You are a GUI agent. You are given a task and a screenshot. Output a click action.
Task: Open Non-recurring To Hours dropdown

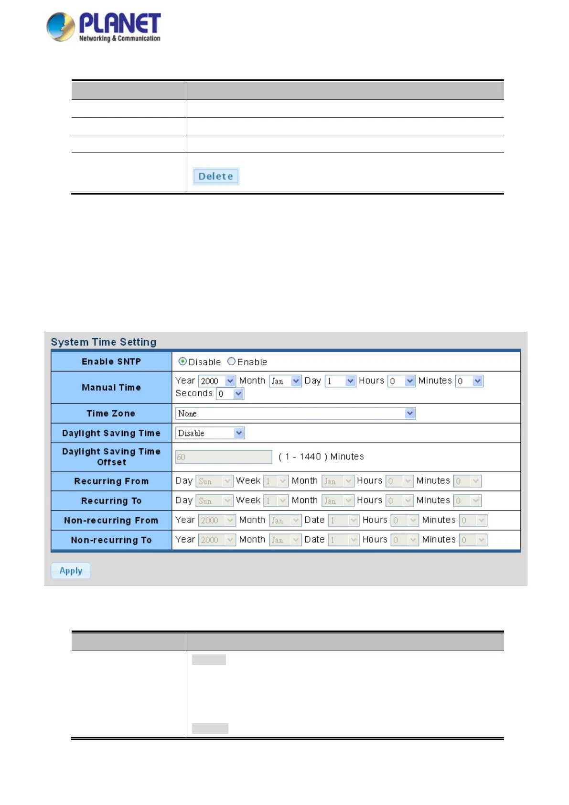point(405,540)
